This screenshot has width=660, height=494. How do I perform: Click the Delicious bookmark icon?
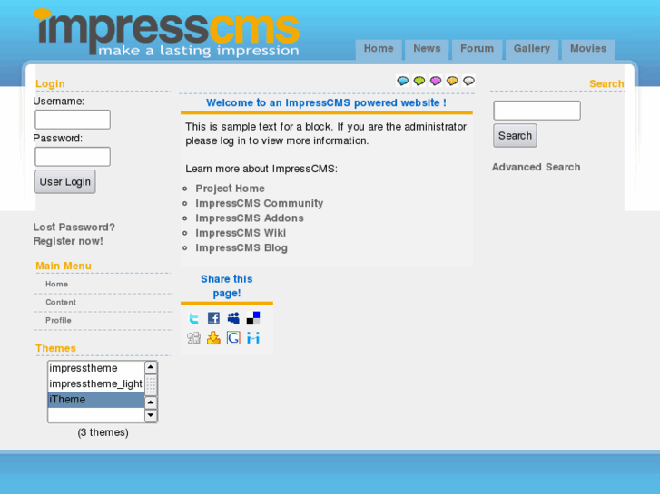pyautogui.click(x=253, y=318)
